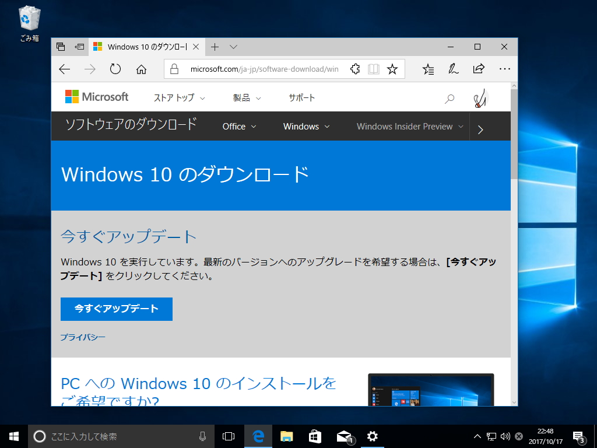Open the サポート menu
Screen dimensions: 597x448
tap(301, 97)
